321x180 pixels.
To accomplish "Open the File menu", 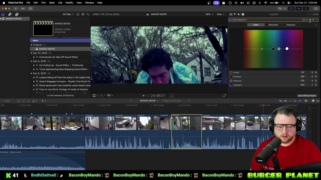I will pyautogui.click(x=28, y=3).
